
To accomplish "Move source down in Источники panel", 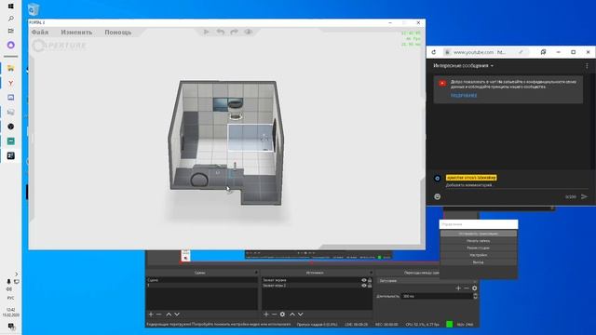I will (x=300, y=315).
